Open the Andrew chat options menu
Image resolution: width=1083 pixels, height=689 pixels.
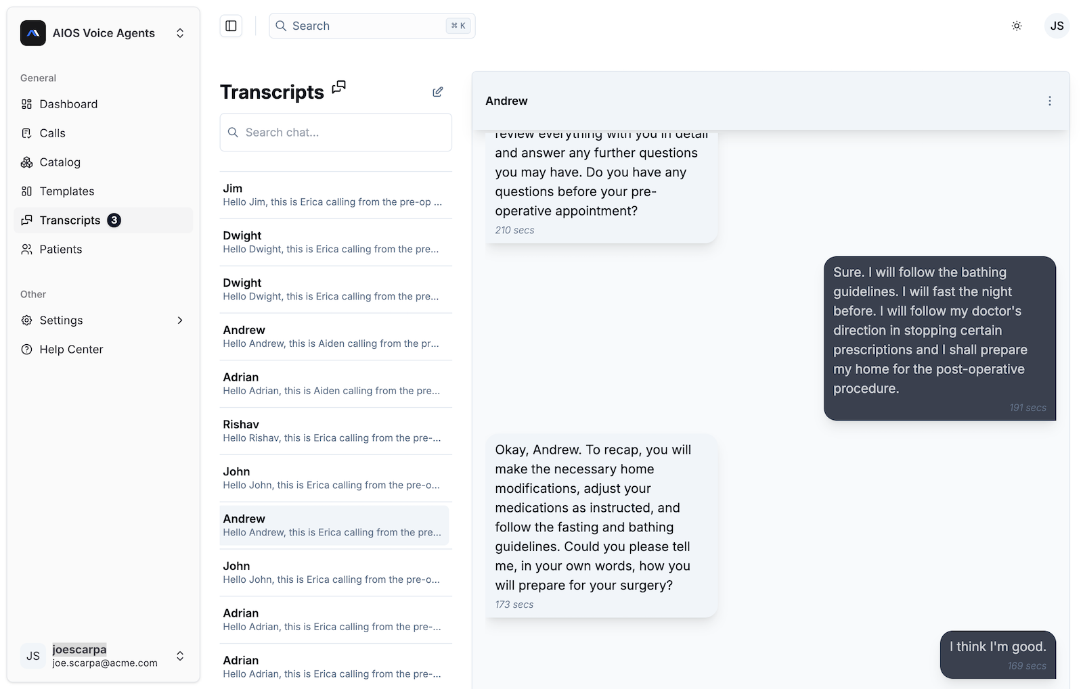click(x=1049, y=101)
